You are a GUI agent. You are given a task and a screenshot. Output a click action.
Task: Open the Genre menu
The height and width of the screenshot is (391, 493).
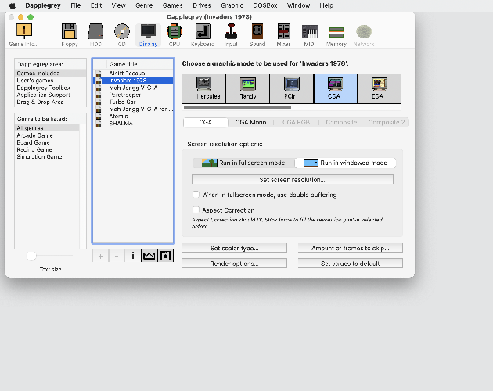point(144,5)
